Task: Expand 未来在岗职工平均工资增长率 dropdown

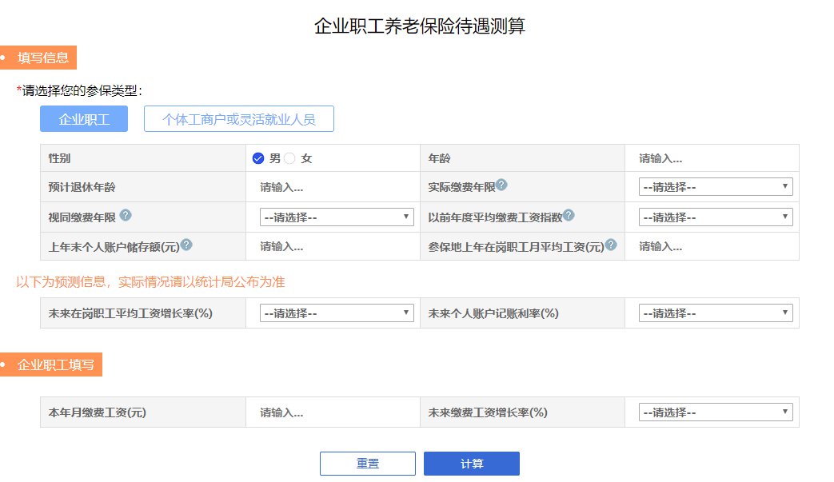Action: point(337,313)
